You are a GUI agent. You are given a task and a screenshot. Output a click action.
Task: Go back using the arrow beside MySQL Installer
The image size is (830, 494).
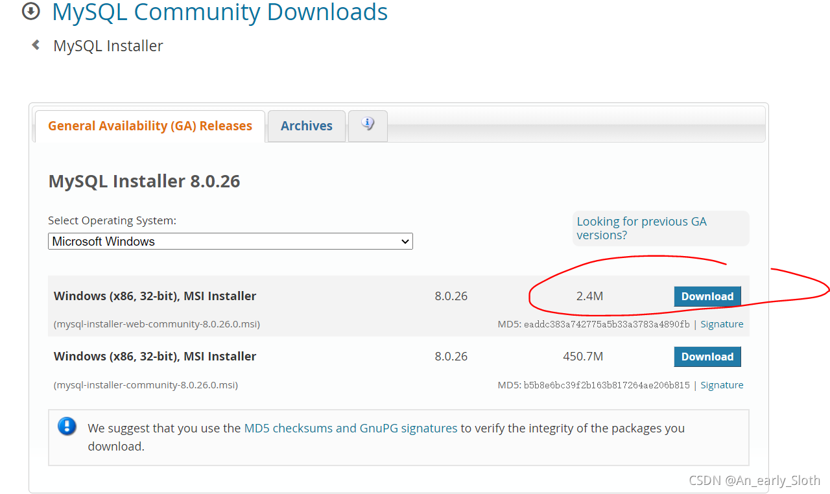pyautogui.click(x=36, y=45)
